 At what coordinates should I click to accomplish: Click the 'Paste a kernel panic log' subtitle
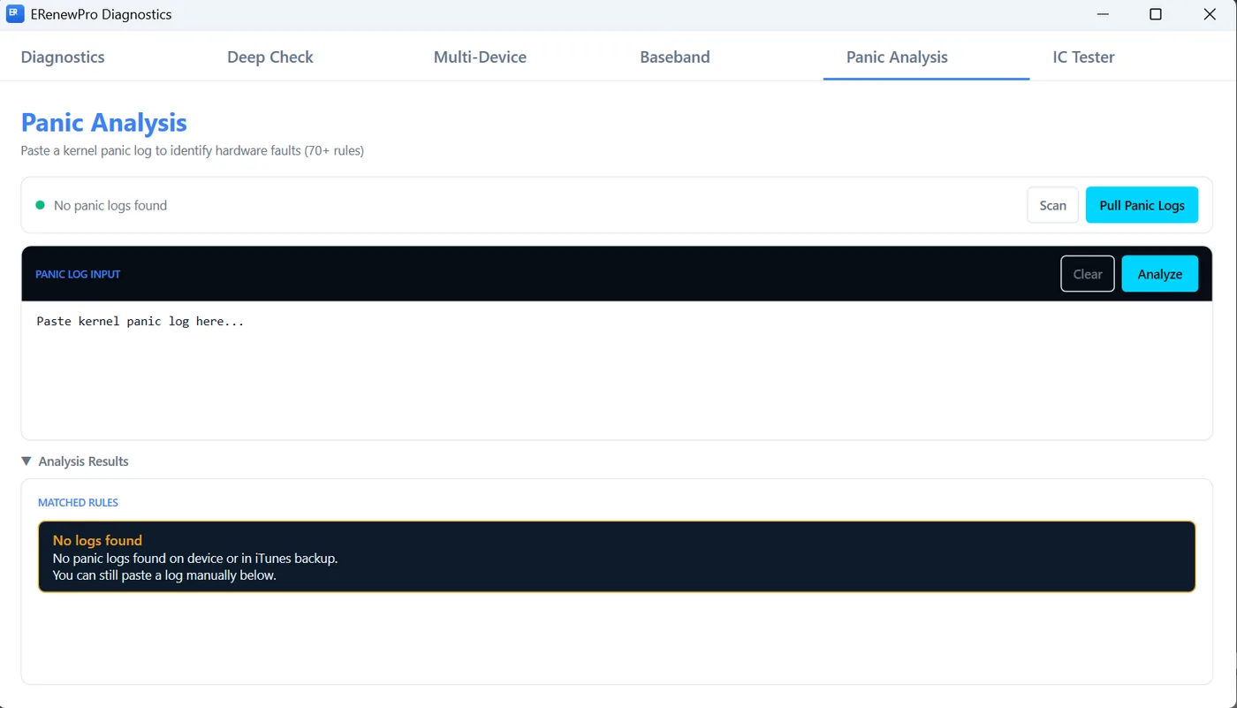click(x=193, y=151)
